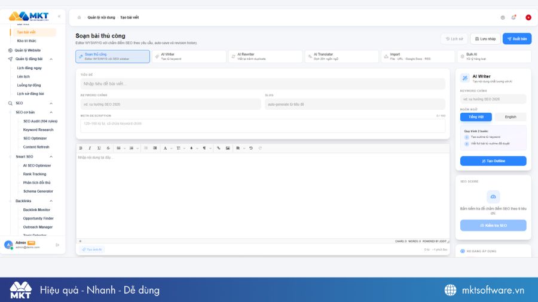
Task: Open alignment options dropdown arrow
Action: click(x=244, y=148)
